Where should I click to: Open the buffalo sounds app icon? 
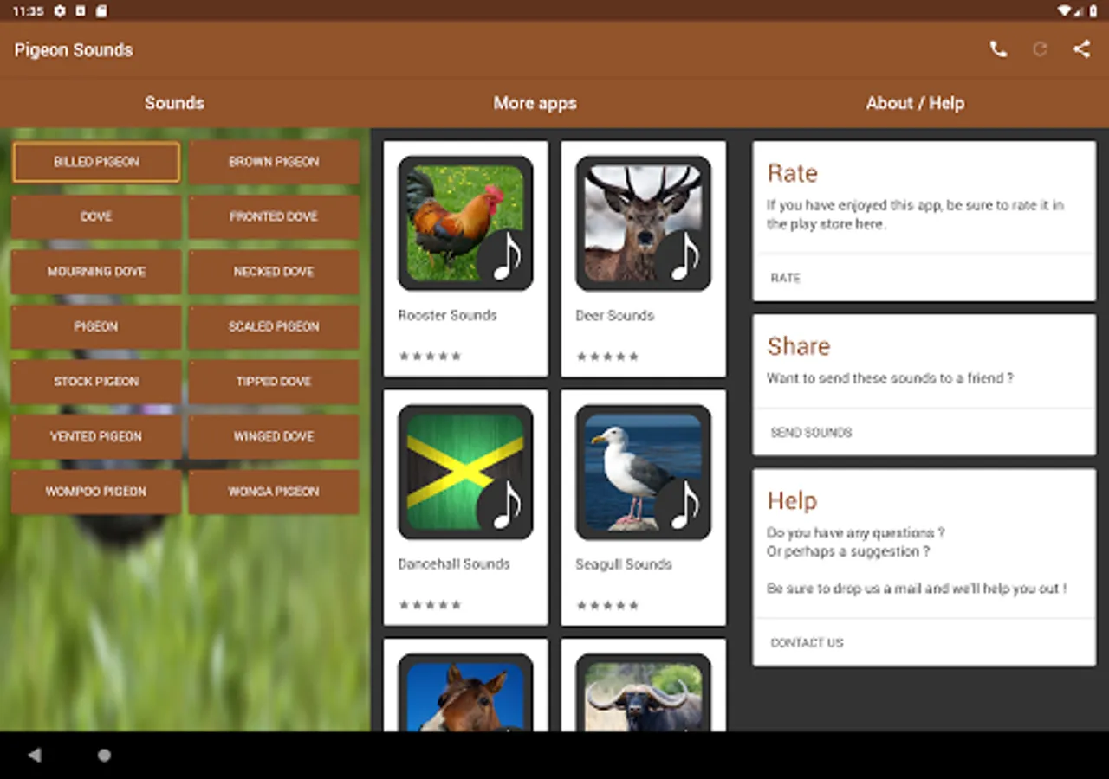(643, 692)
